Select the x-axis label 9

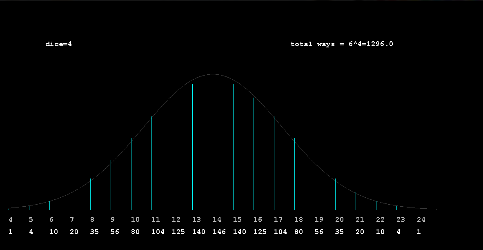click(x=113, y=220)
